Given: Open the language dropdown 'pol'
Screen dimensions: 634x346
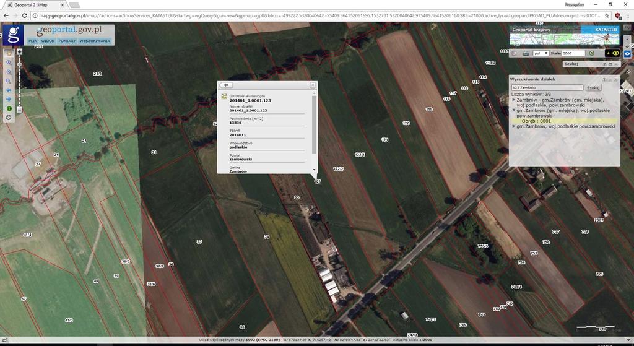Looking at the screenshot, I should tap(541, 53).
